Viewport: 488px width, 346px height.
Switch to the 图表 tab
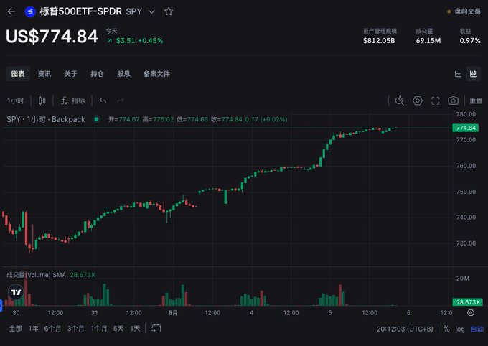[18, 74]
